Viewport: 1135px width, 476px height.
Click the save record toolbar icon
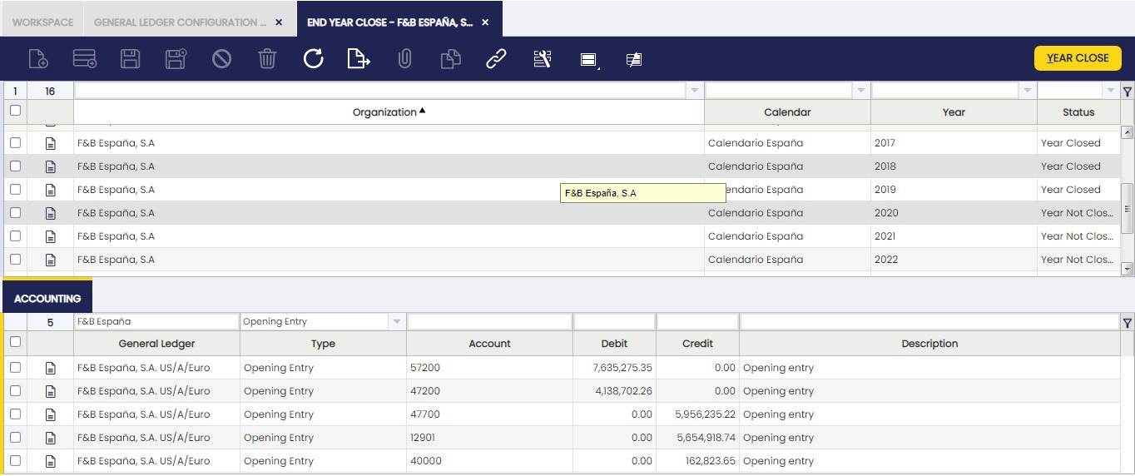[x=130, y=58]
